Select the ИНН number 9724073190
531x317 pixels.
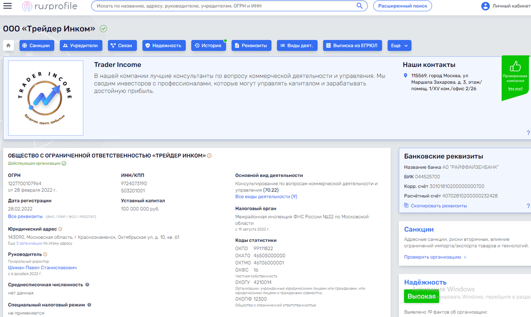(x=134, y=183)
